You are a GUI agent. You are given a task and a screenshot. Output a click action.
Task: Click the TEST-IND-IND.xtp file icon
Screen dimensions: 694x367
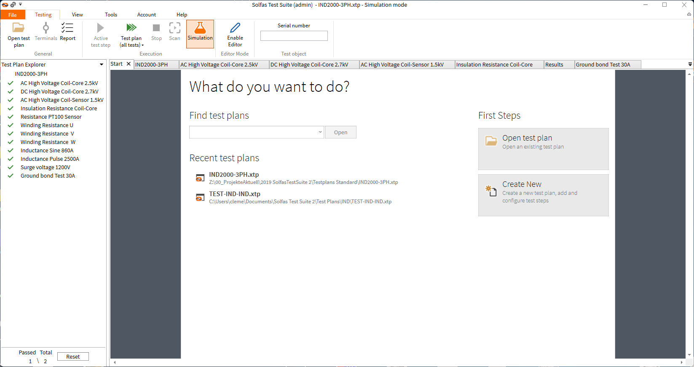pos(200,197)
